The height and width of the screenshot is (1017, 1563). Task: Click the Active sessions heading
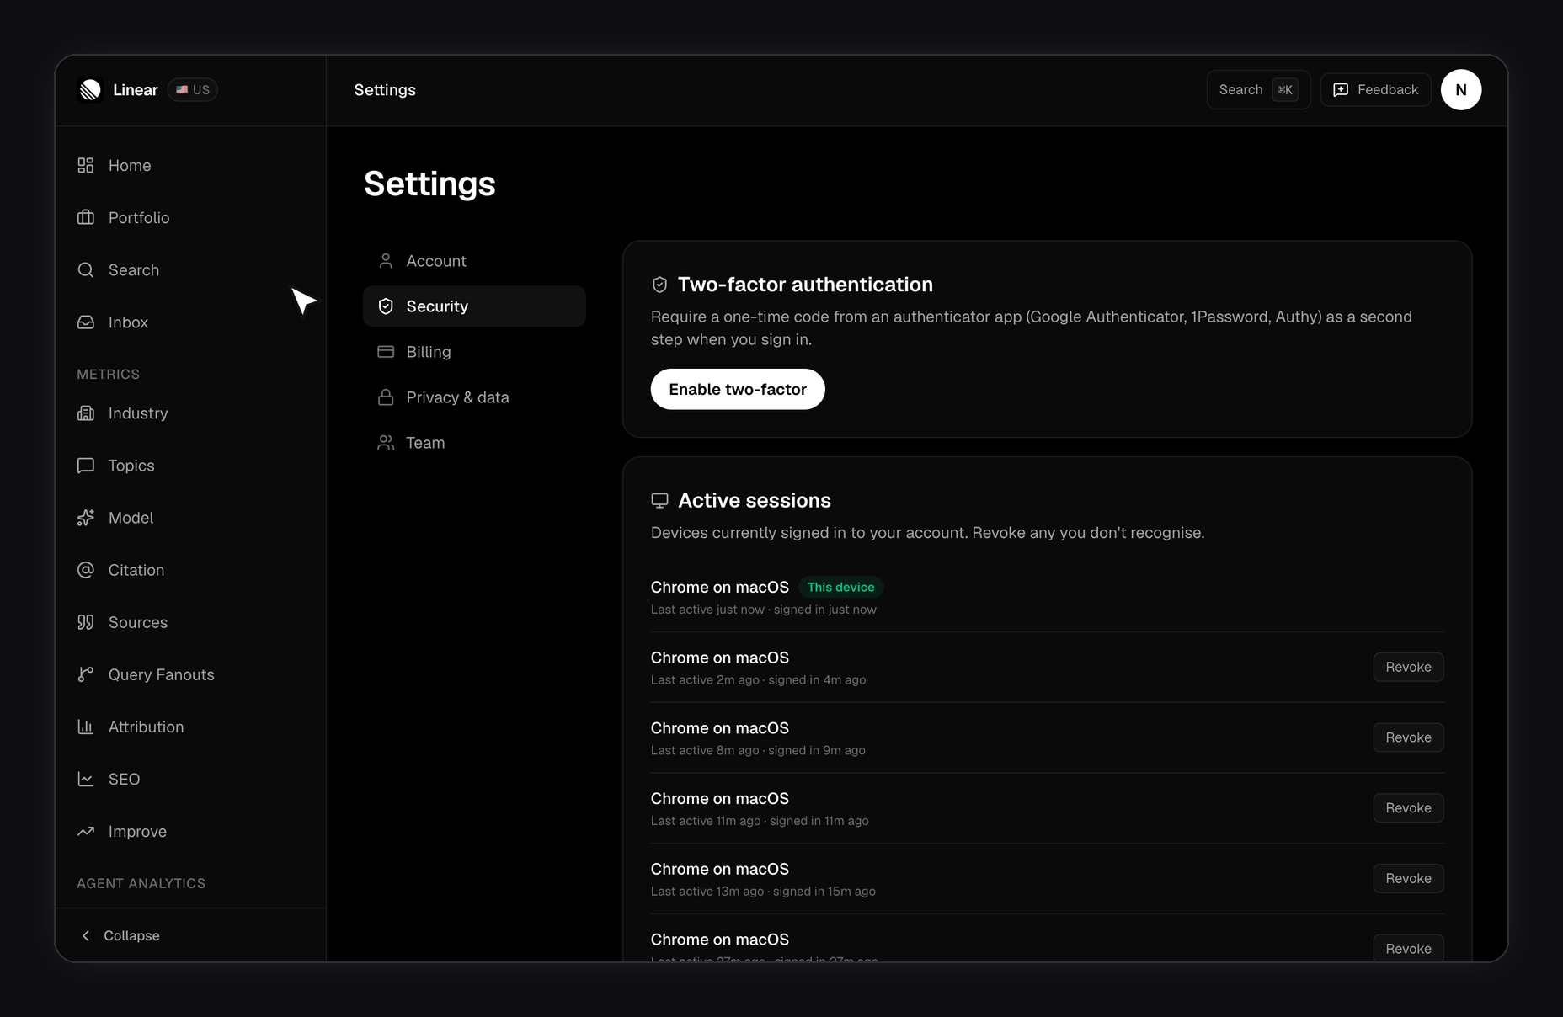(755, 500)
